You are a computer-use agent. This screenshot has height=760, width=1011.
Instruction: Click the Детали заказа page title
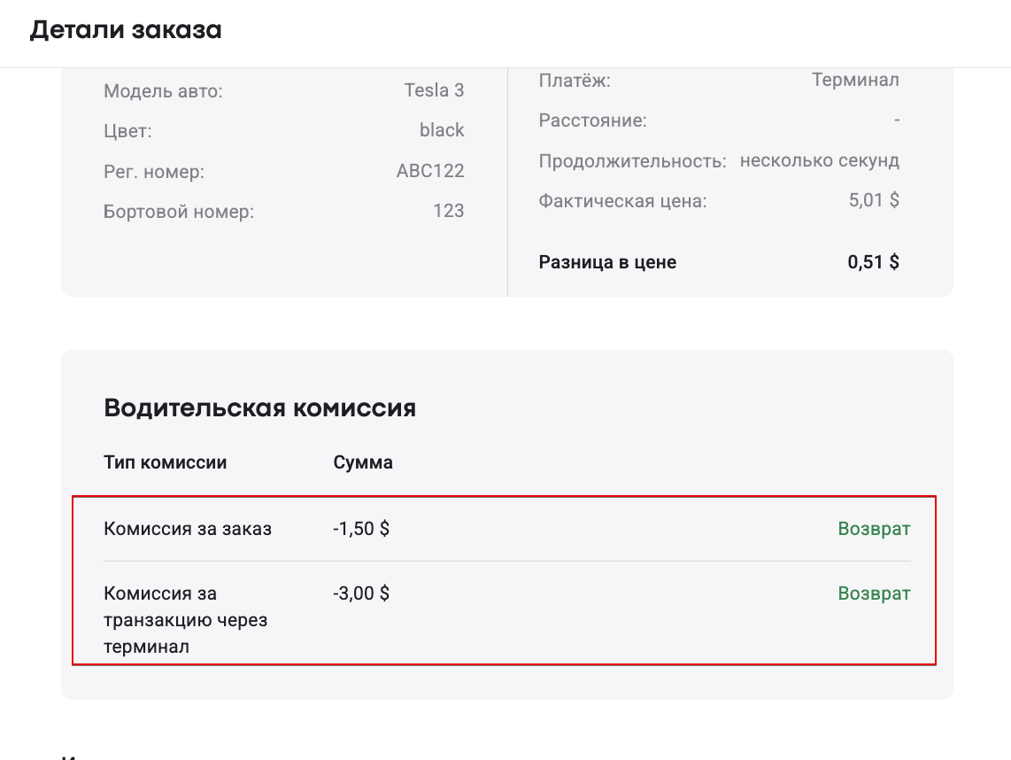click(x=126, y=30)
